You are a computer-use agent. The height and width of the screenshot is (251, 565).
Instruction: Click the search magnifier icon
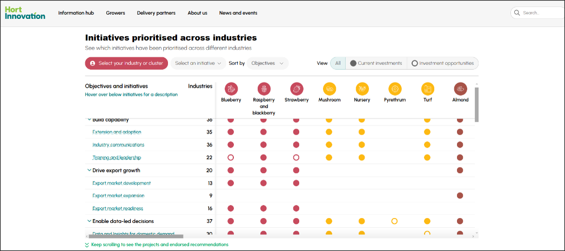tap(517, 12)
